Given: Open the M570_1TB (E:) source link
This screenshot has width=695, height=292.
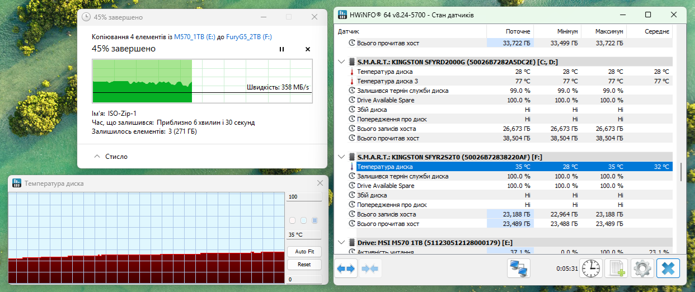Looking at the screenshot, I should (194, 36).
